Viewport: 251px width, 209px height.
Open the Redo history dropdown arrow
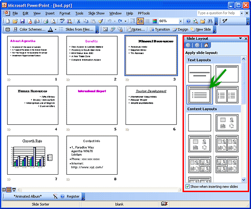click(x=125, y=21)
